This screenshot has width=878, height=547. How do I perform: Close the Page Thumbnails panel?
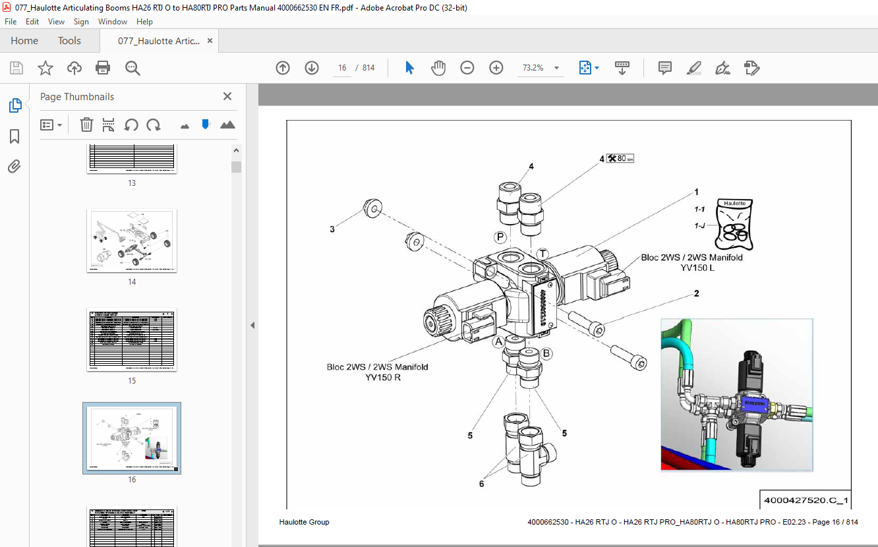pyautogui.click(x=227, y=96)
